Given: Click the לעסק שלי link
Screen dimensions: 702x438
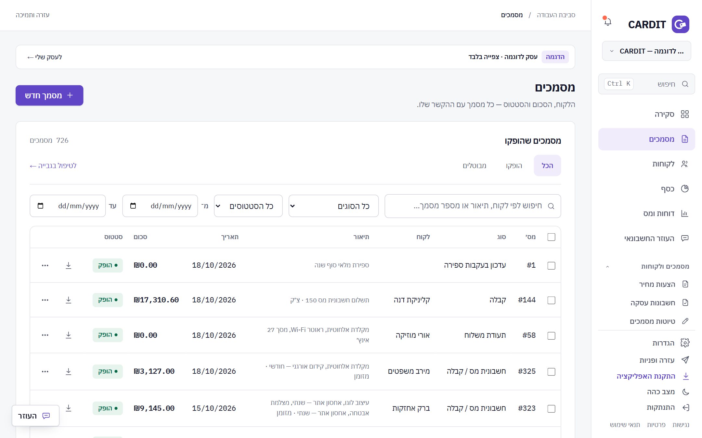Looking at the screenshot, I should pyautogui.click(x=45, y=57).
